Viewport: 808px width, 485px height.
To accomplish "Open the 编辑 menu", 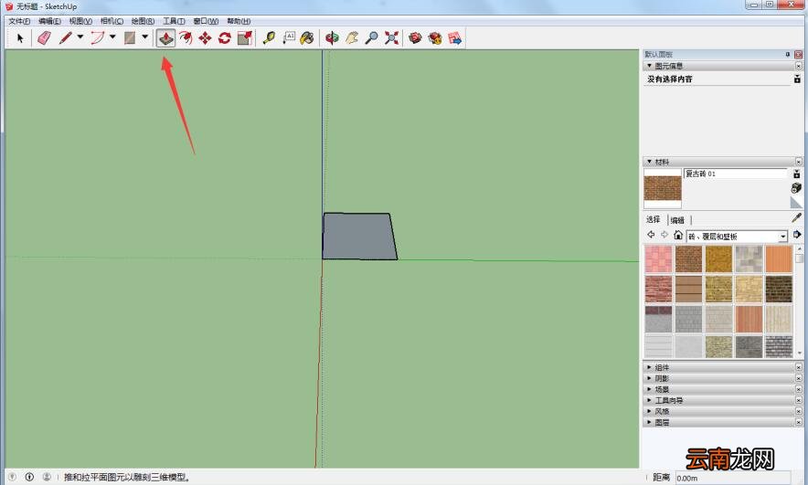I will click(49, 21).
